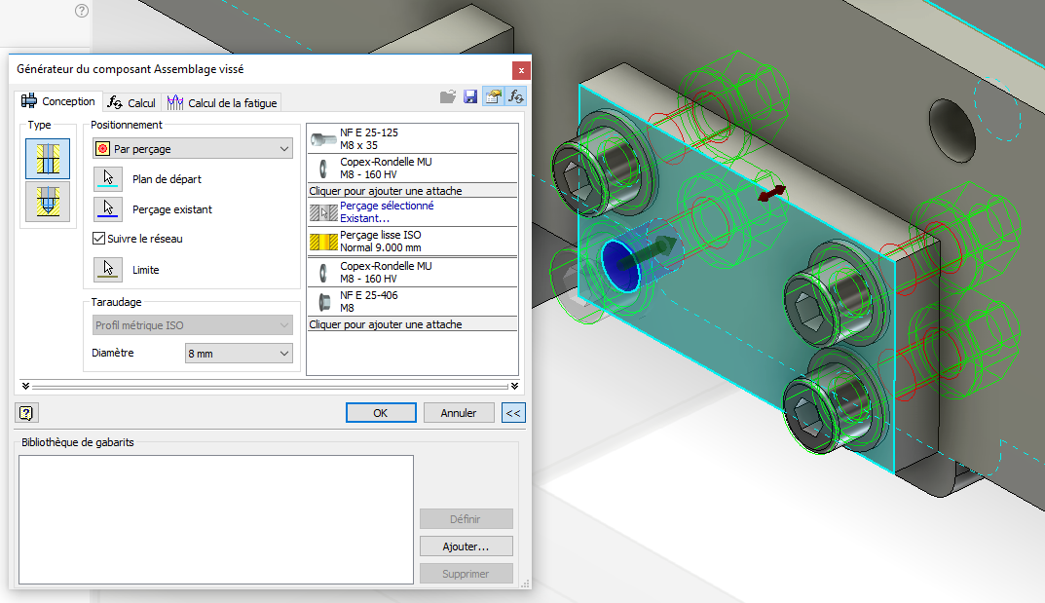
Task: Click the Perçage existant selection arrow button
Action: click(x=108, y=209)
